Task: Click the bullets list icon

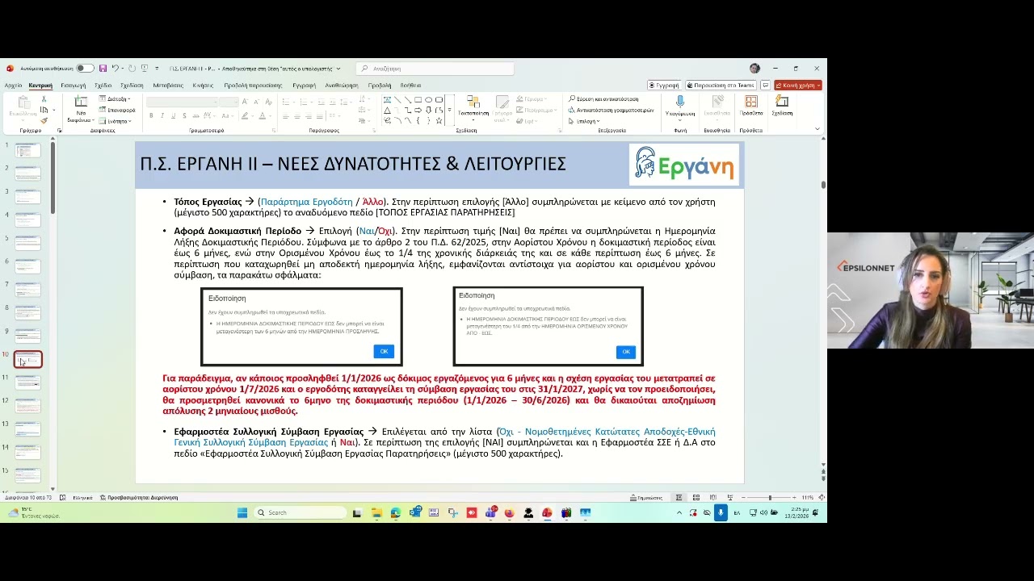Action: 287,102
